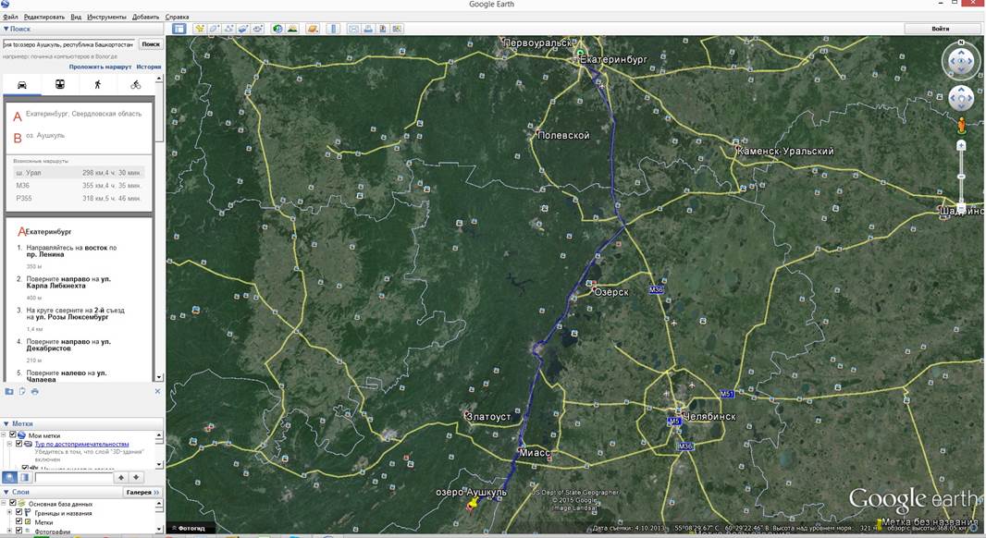This screenshot has height=538, width=986.
Task: Open the Вид menu
Action: (76, 17)
